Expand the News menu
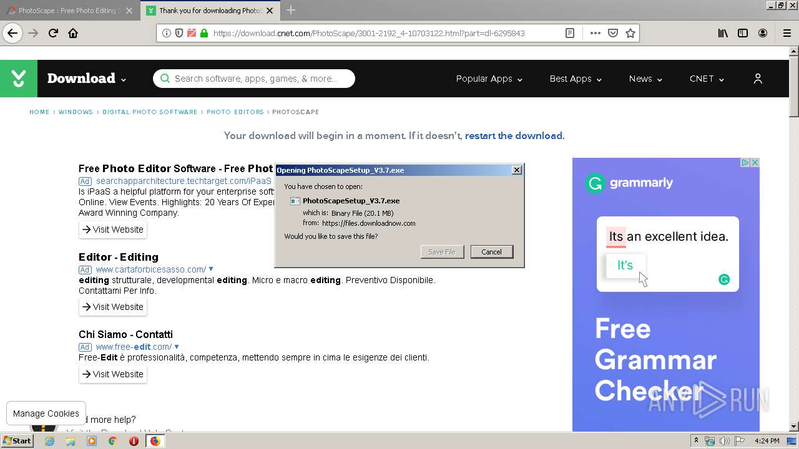 click(x=645, y=79)
